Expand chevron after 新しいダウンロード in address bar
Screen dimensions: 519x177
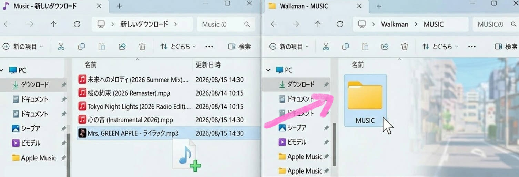[x=176, y=24]
